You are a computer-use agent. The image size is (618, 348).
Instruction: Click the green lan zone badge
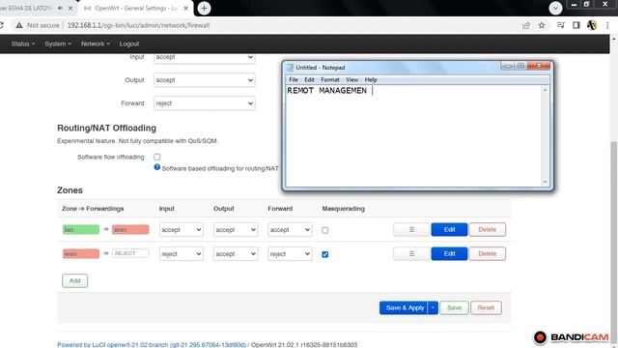(x=81, y=230)
